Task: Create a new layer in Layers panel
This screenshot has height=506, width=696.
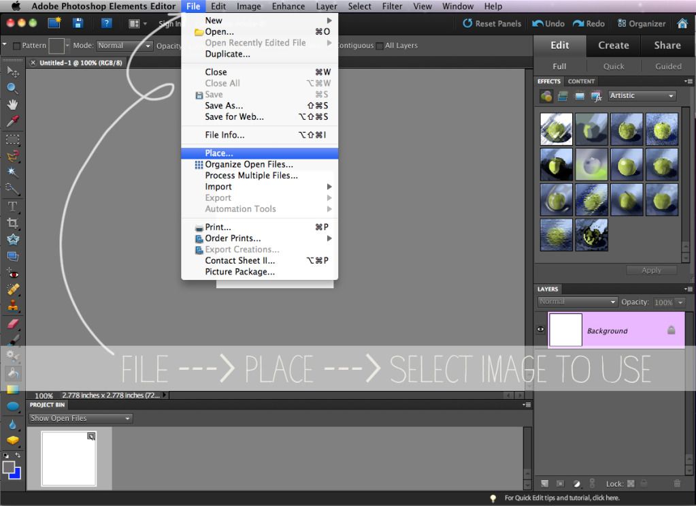Action: (x=545, y=484)
